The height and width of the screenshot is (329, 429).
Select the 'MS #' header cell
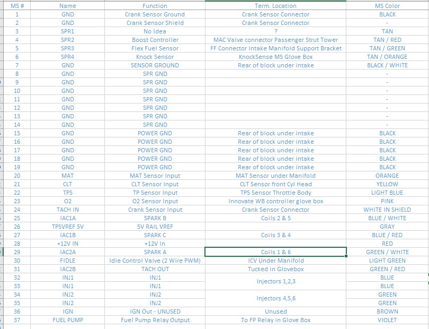17,6
